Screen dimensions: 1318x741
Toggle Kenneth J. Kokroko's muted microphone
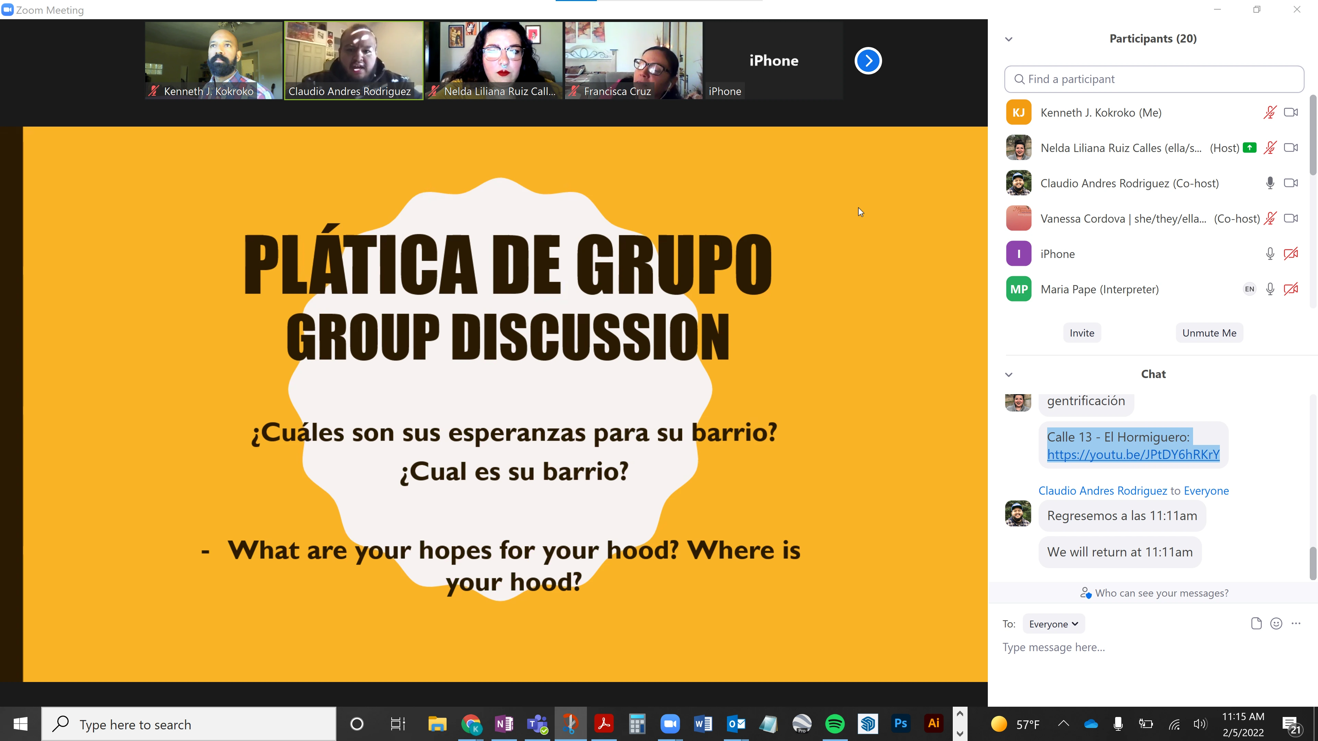1269,113
